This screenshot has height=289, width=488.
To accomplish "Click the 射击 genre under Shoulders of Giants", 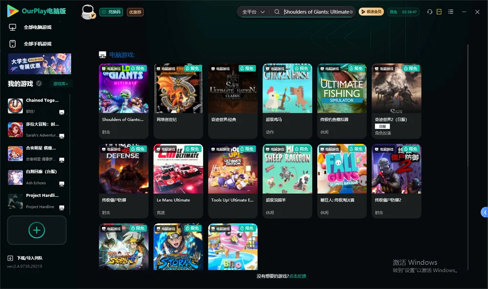I will (x=106, y=132).
